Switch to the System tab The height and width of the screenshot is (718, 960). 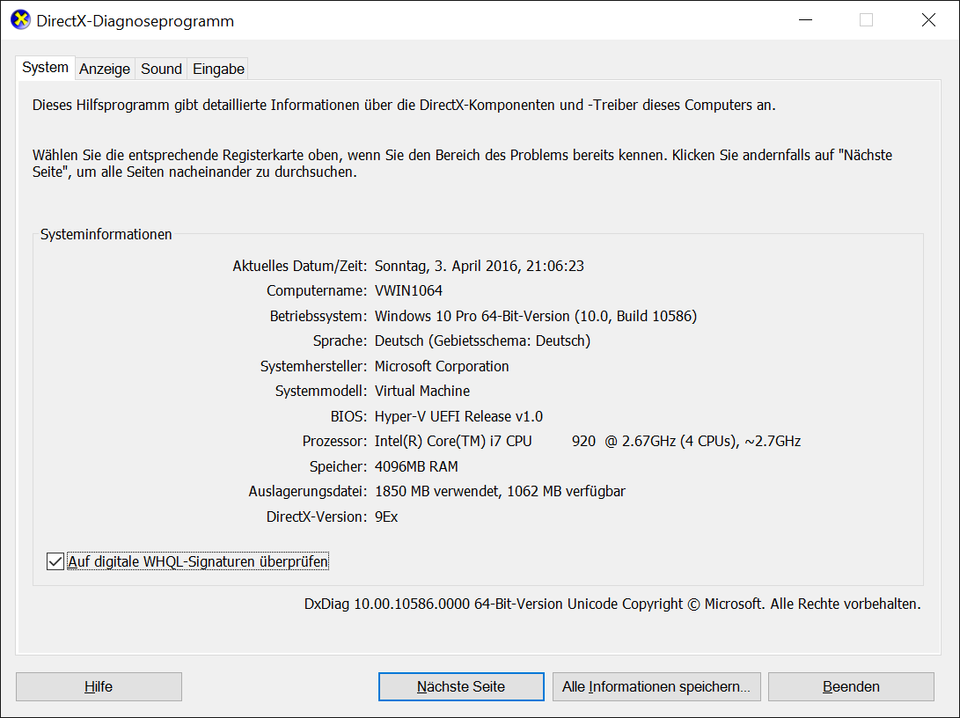point(45,68)
